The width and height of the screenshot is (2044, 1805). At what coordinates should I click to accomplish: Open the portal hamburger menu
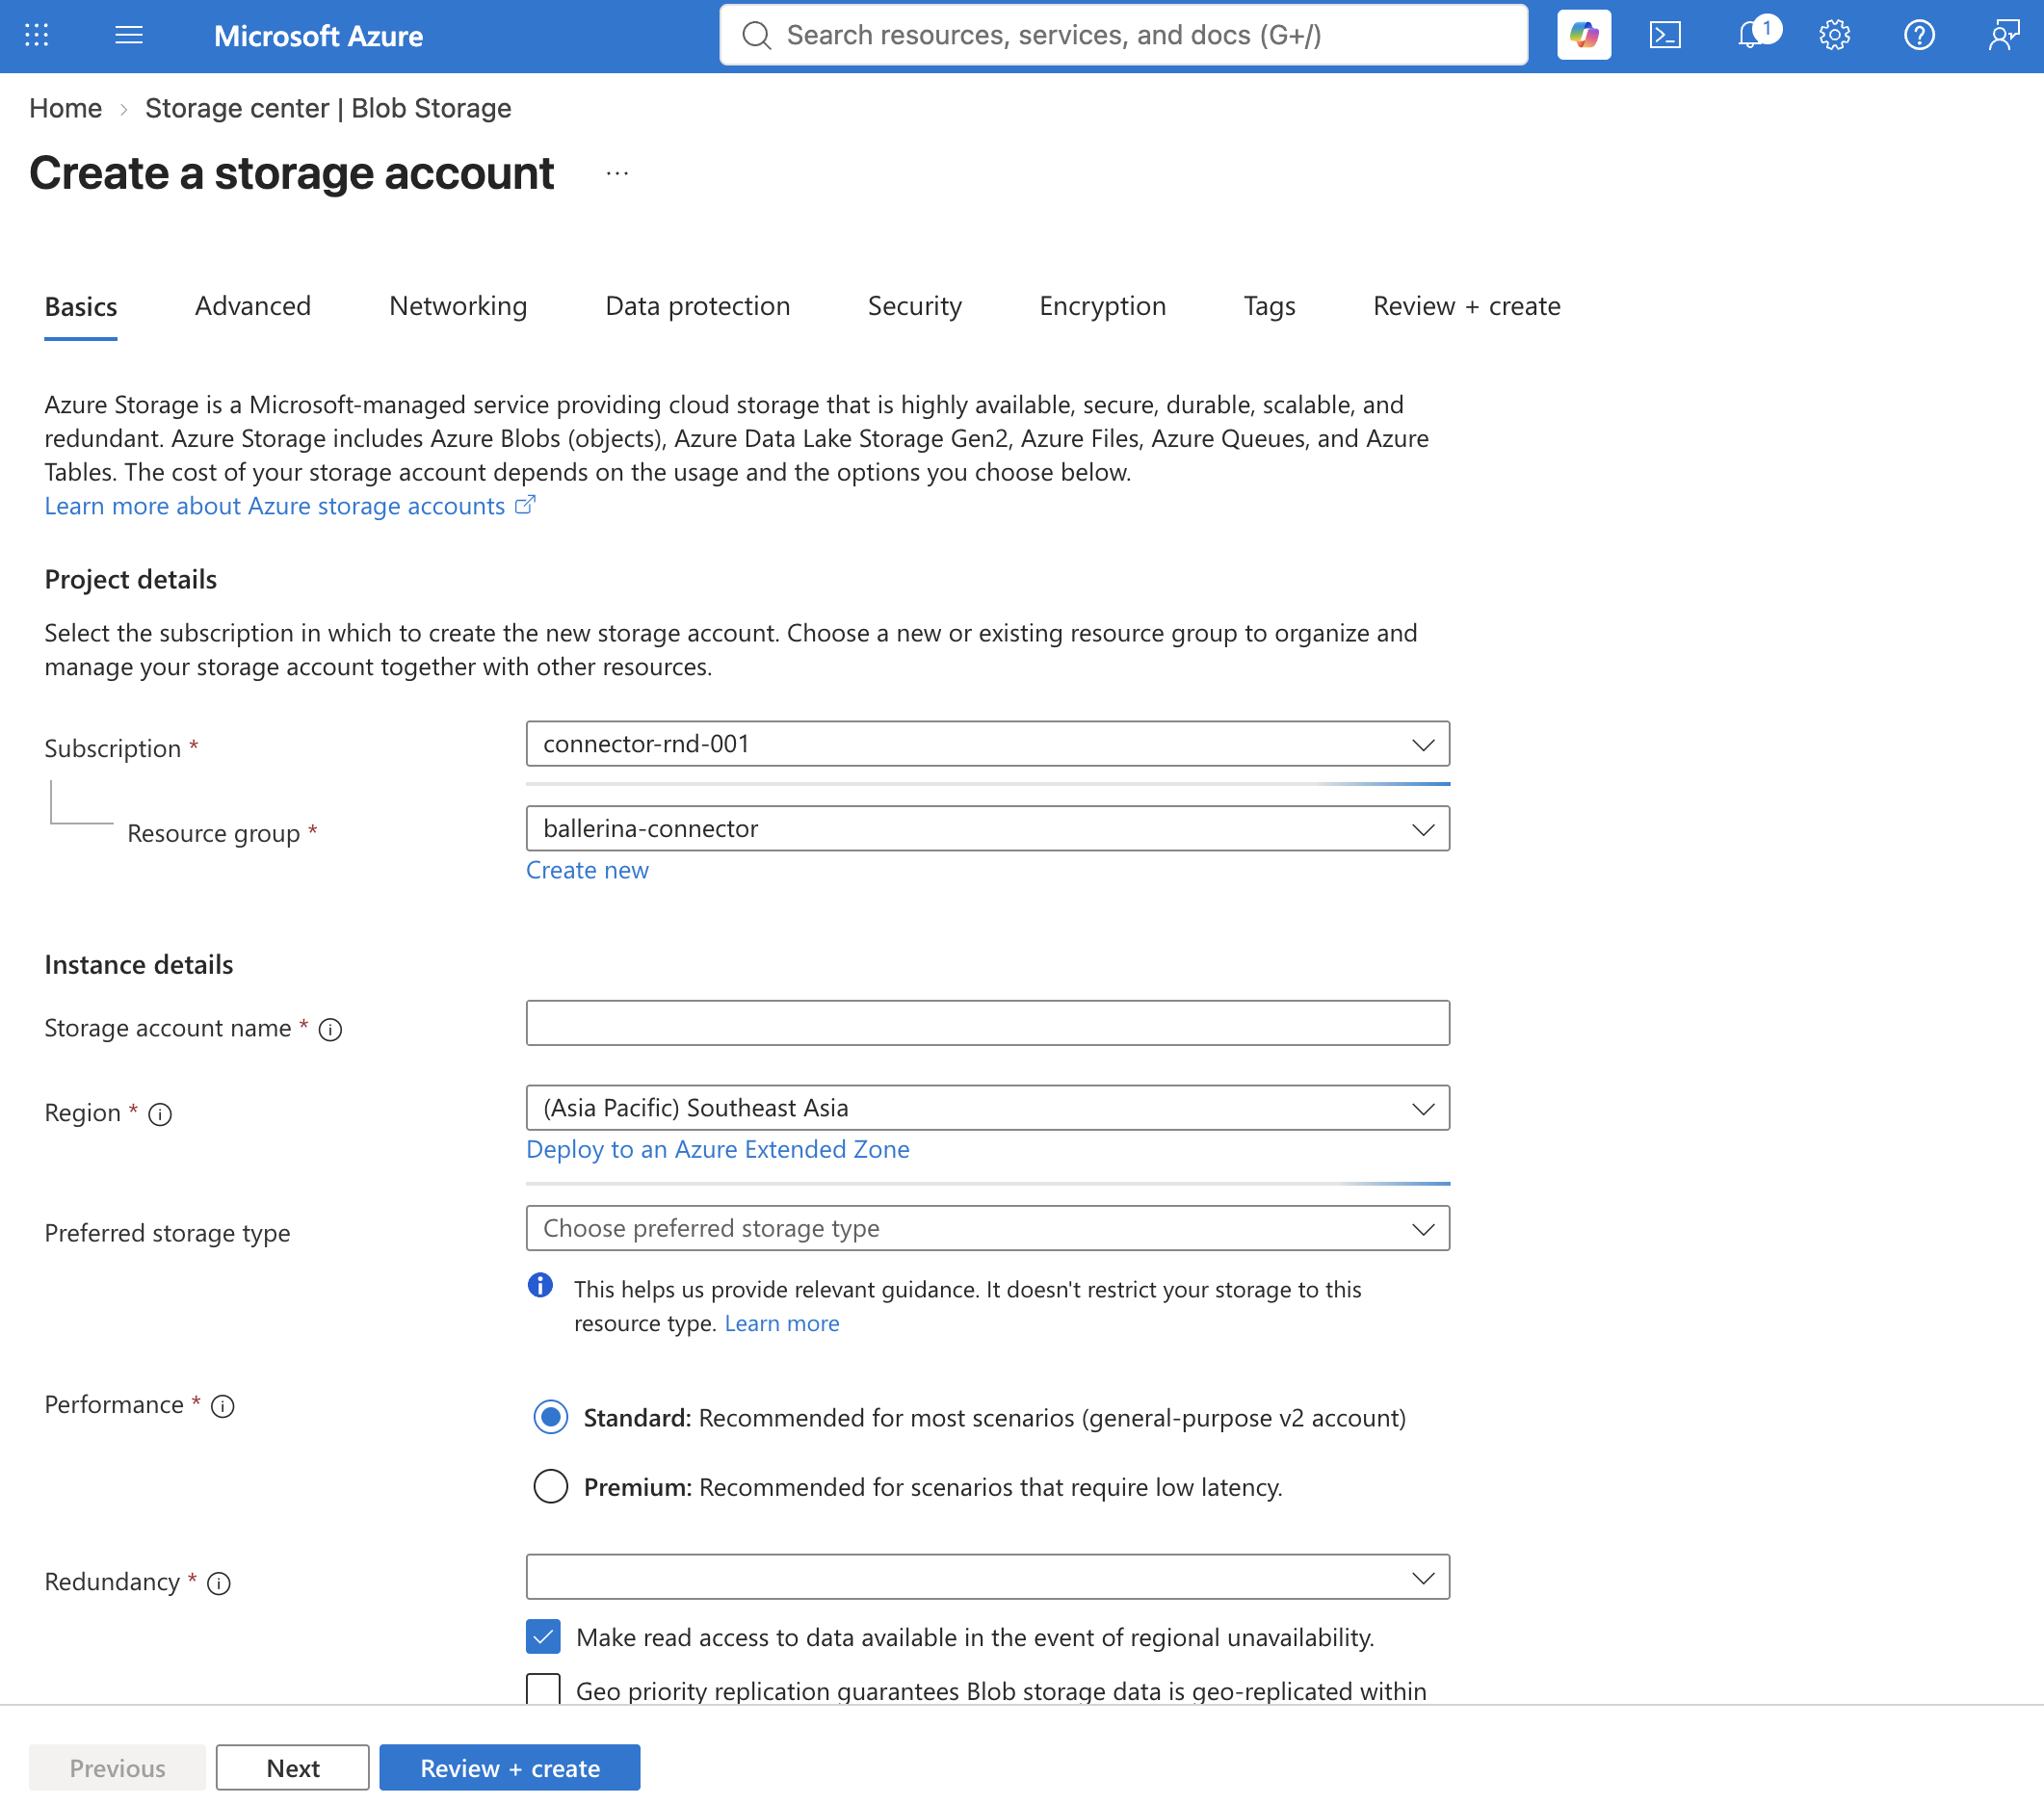point(129,36)
